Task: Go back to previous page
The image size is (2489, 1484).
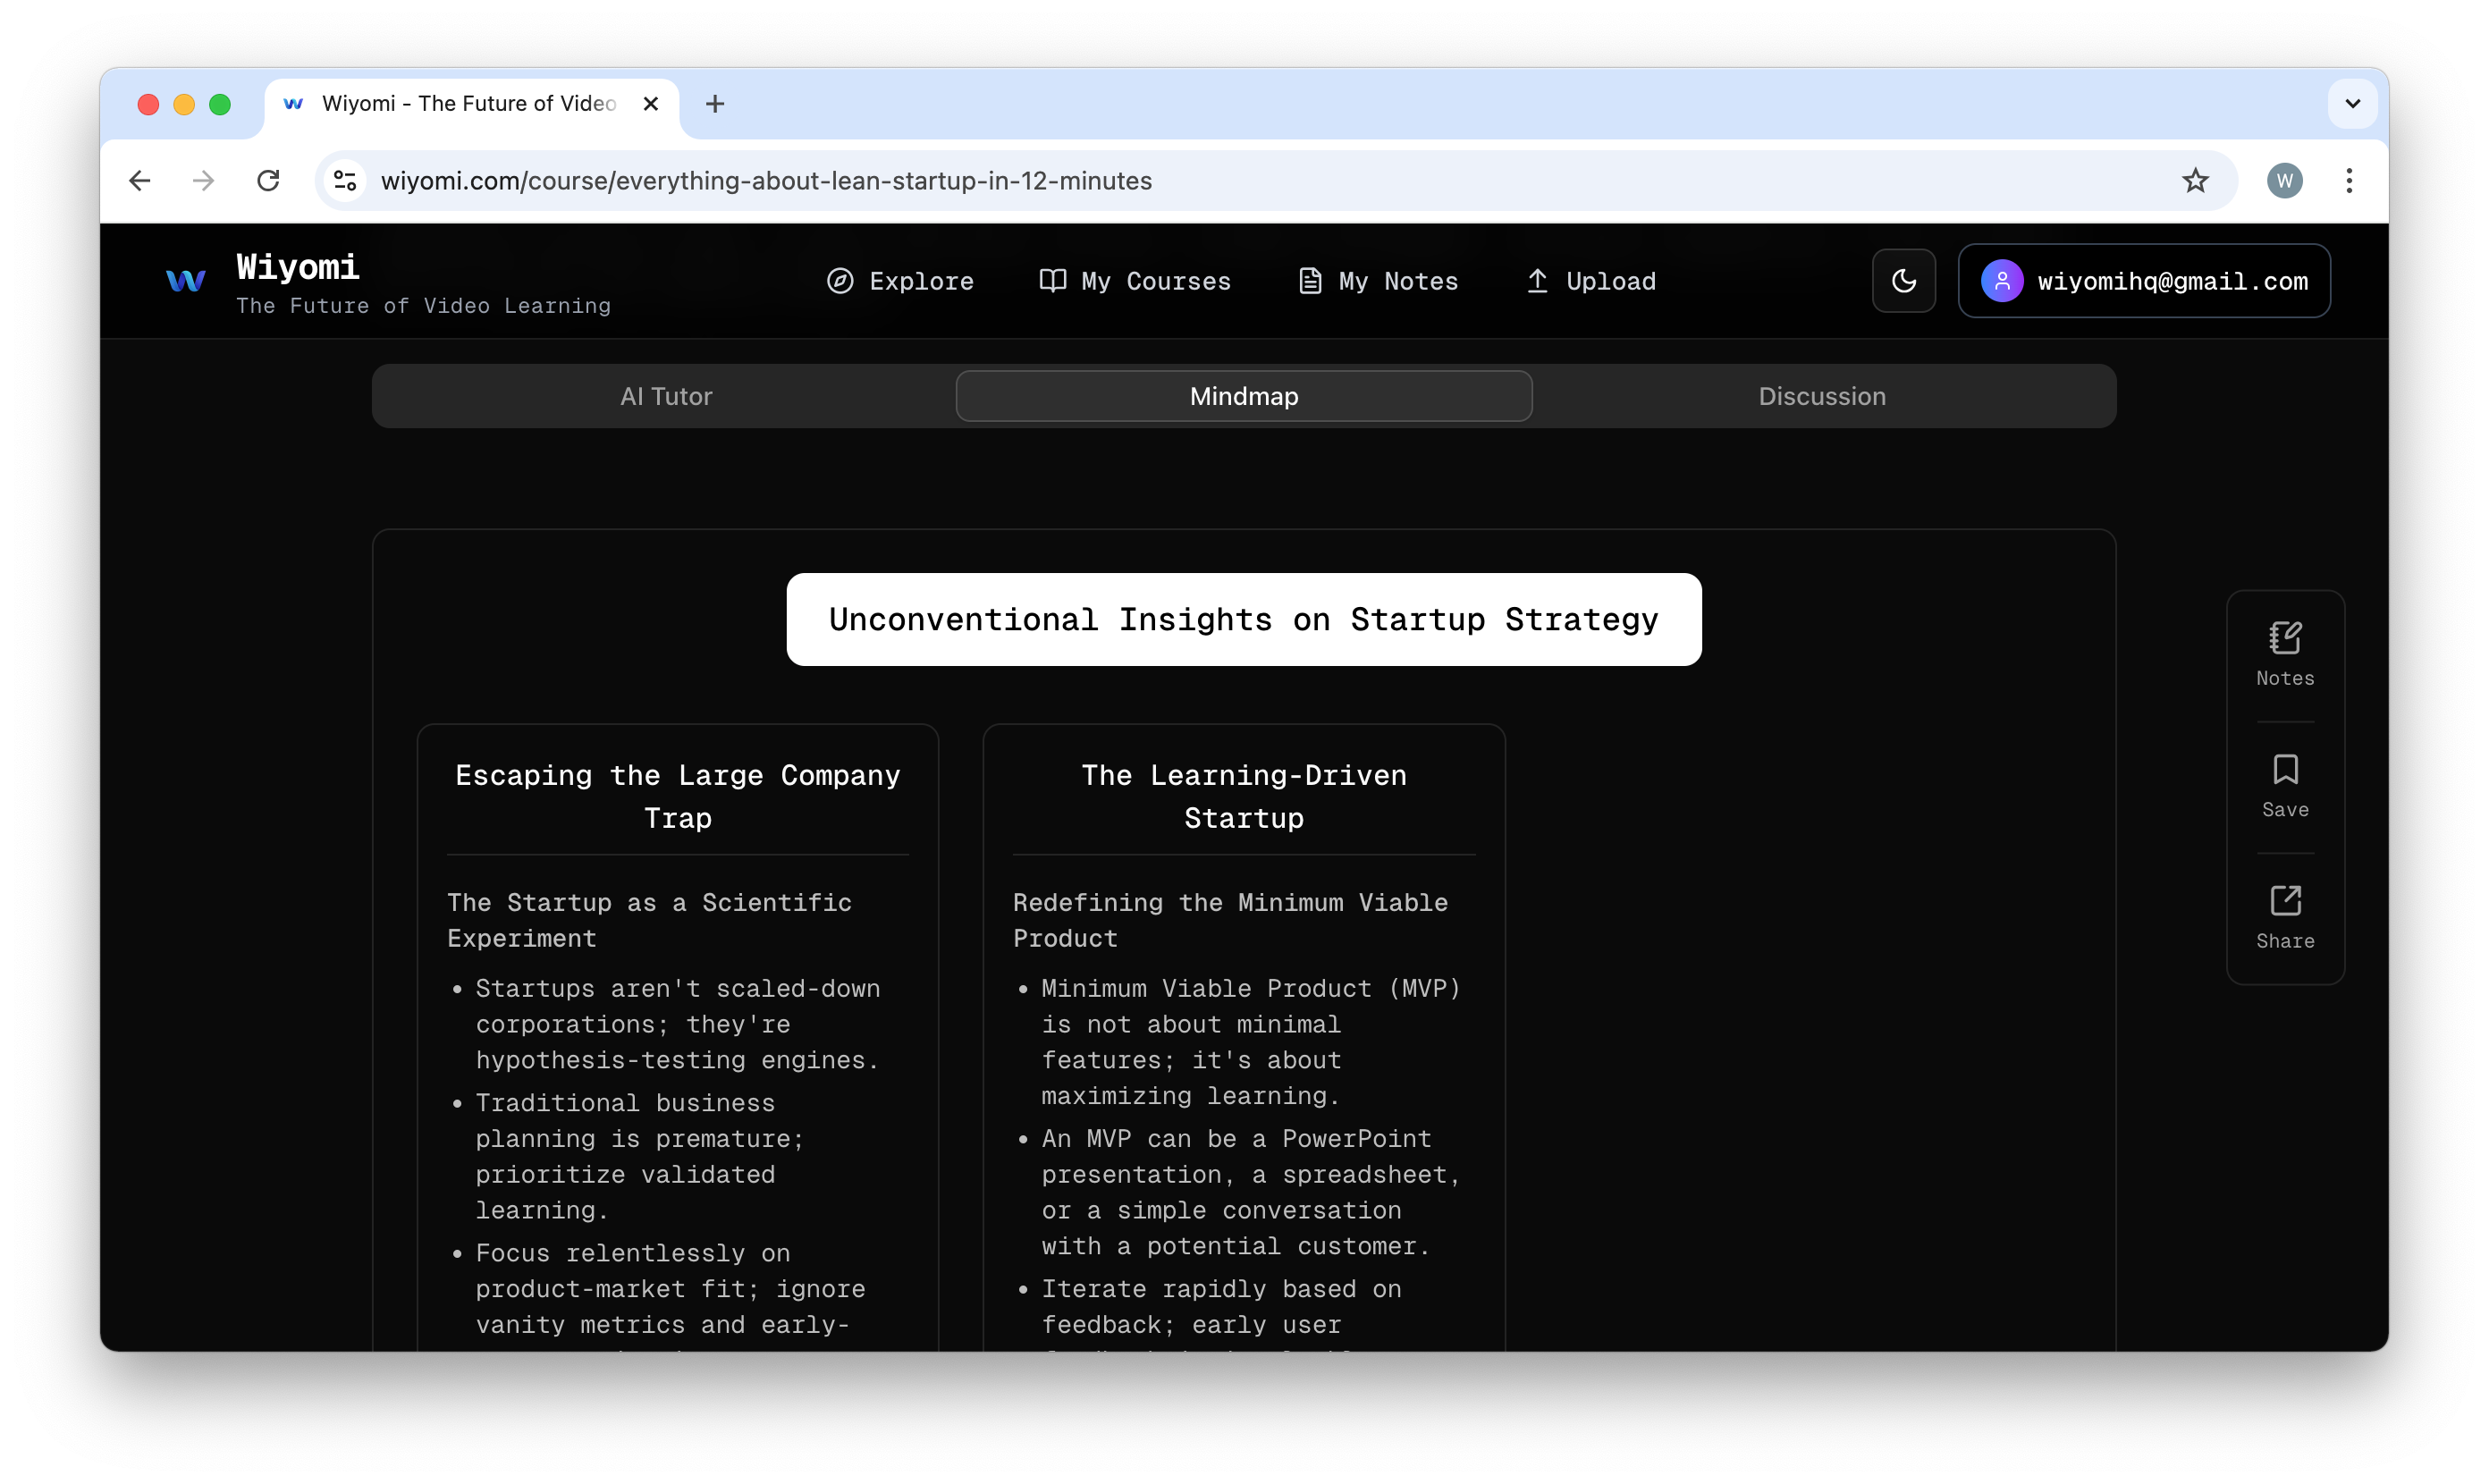Action: coord(140,181)
